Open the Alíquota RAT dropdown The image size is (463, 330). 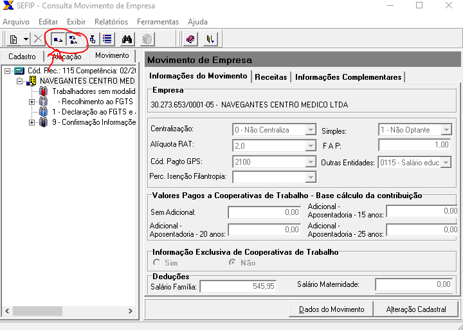tap(311, 145)
